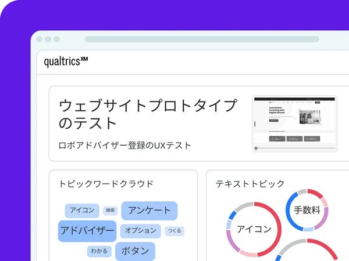The height and width of the screenshot is (261, 349).
Task: Select the わかる word cloud tag
Action: pos(99,251)
